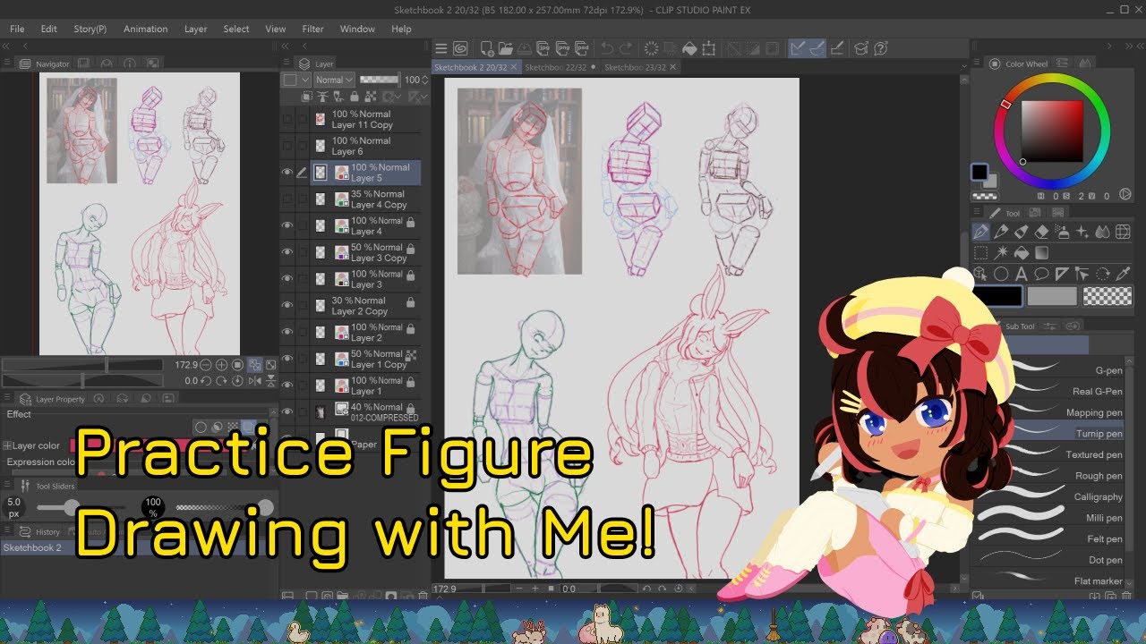Click the New canvas icon in command bar
This screenshot has width=1146, height=644.
coord(488,48)
